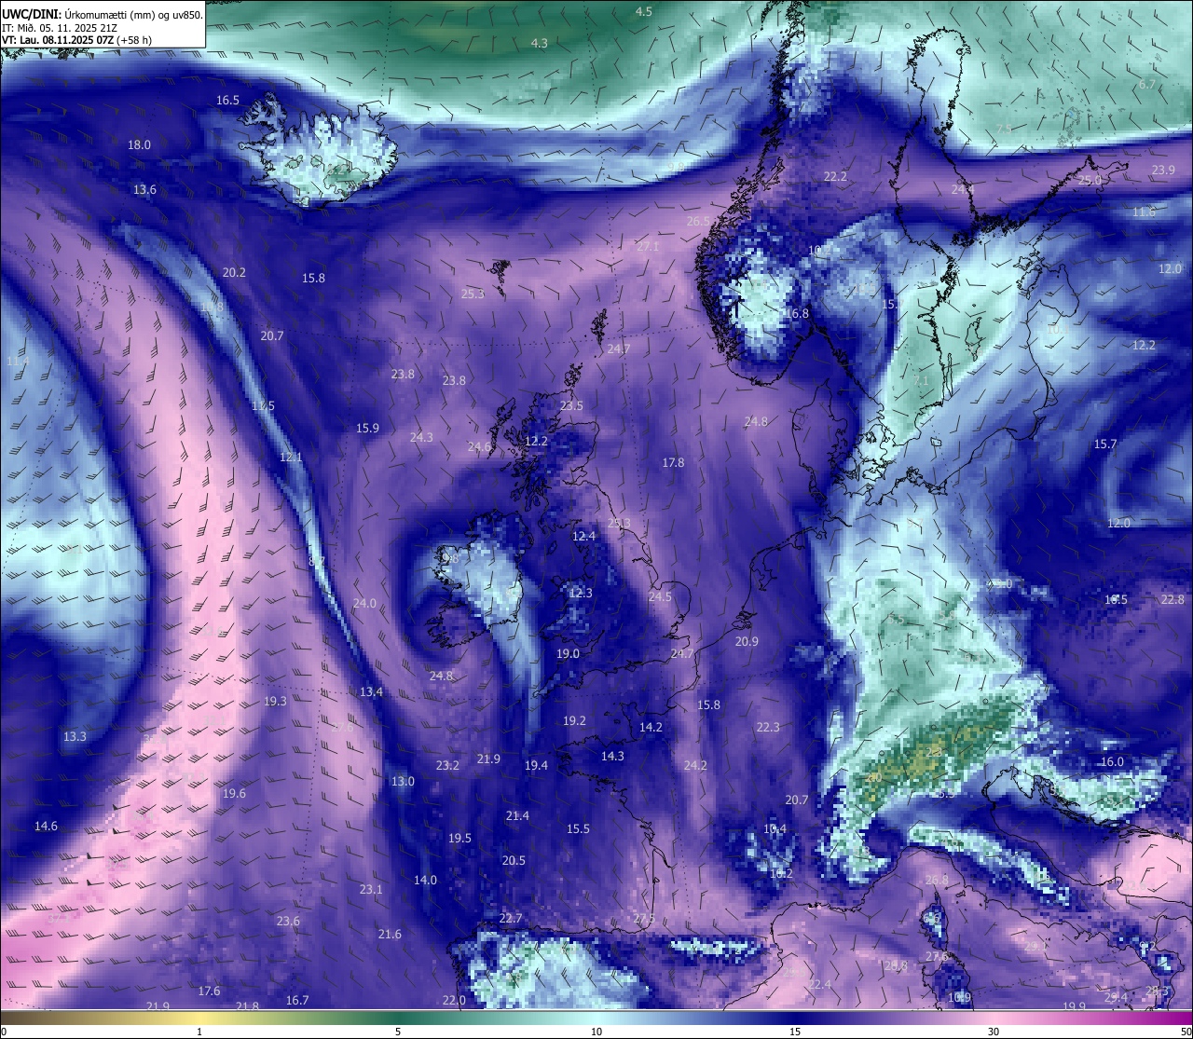Select the 13.0 map value
The width and height of the screenshot is (1193, 1039).
pyautogui.click(x=403, y=782)
